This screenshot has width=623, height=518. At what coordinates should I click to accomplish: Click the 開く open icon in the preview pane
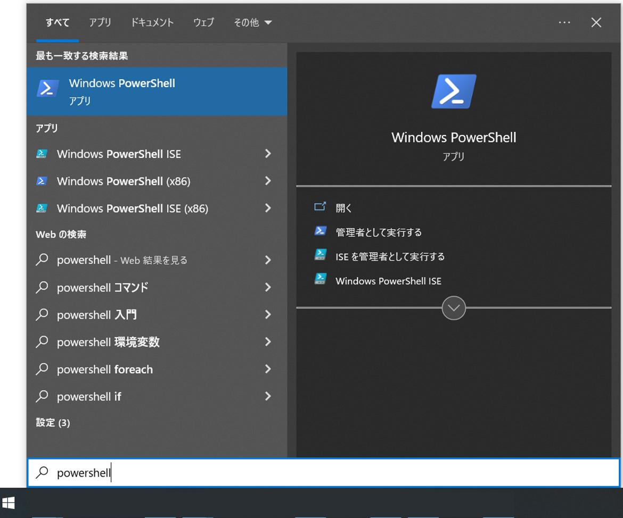(320, 207)
